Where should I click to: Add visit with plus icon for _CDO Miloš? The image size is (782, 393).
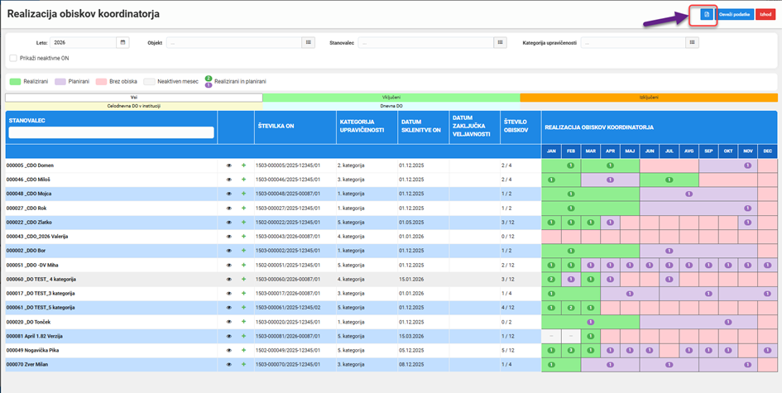click(244, 179)
